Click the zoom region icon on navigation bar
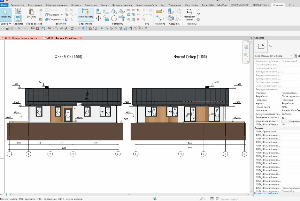Screen dimensions: 300x201 coord(246,55)
